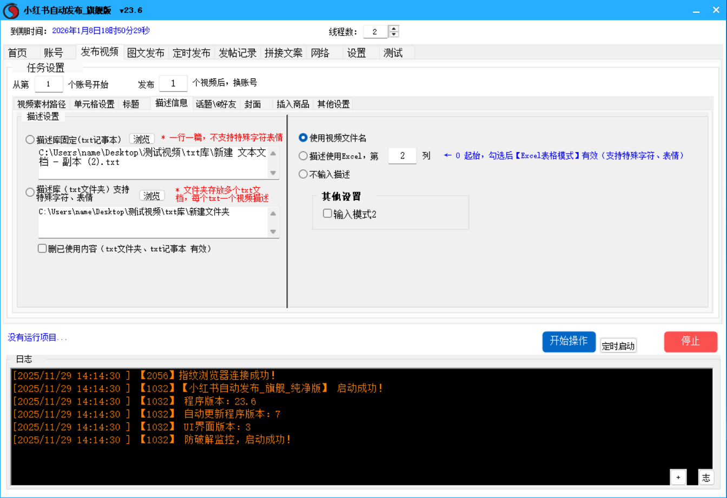Open the 定时发布 tab
This screenshot has width=727, height=498.
[191, 53]
